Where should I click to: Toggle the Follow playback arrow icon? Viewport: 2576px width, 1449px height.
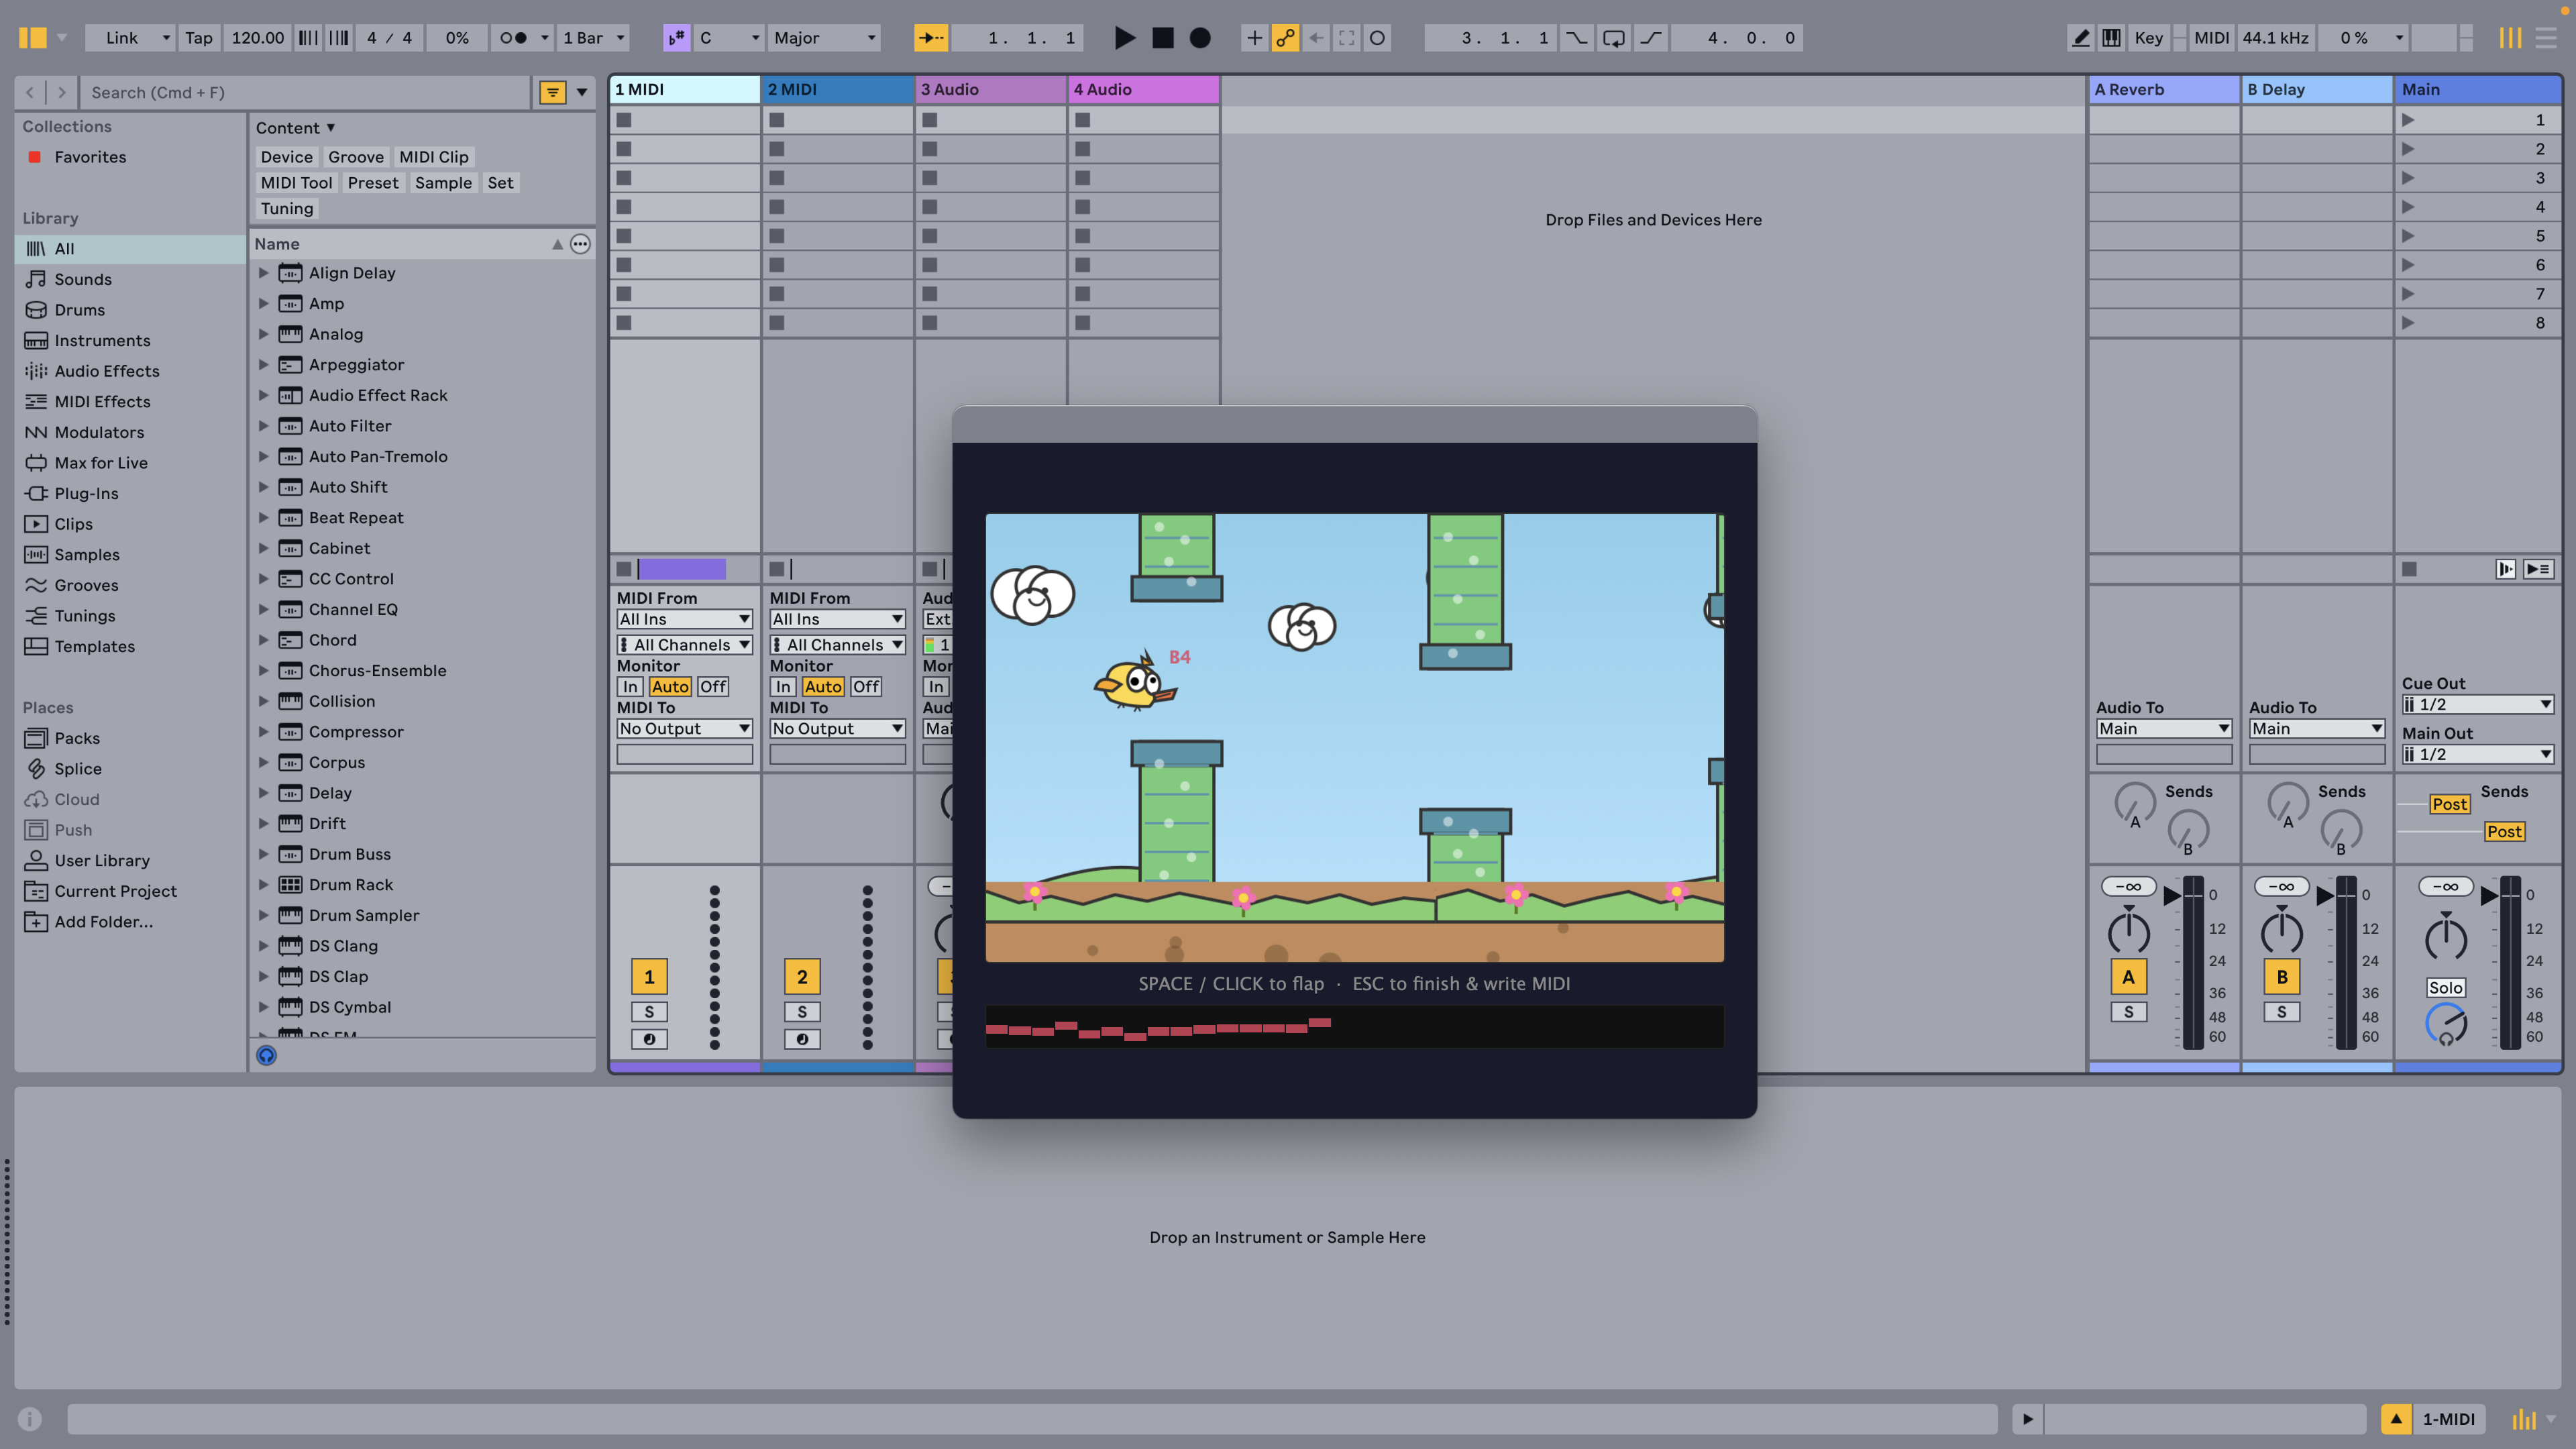click(931, 38)
